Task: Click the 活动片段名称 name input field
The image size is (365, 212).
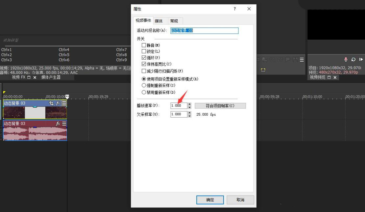Action: tap(205, 30)
